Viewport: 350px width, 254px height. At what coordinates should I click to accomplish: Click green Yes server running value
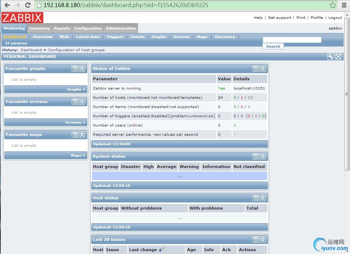pos(222,88)
